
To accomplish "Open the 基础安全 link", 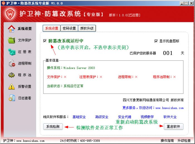I will [79, 117].
